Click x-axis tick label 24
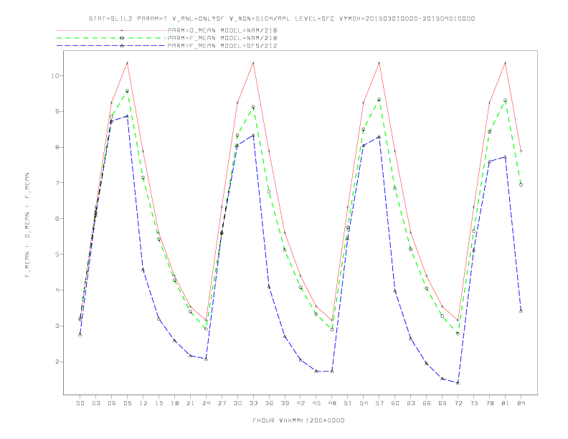 [206, 403]
